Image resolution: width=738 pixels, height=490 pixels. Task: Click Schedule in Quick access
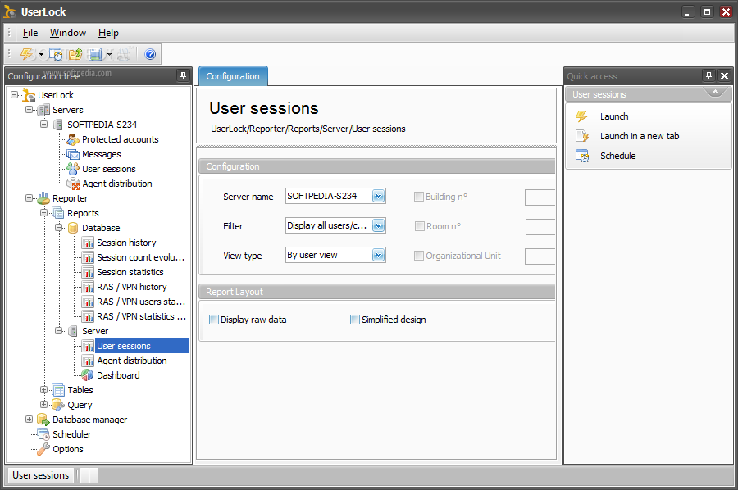click(618, 156)
